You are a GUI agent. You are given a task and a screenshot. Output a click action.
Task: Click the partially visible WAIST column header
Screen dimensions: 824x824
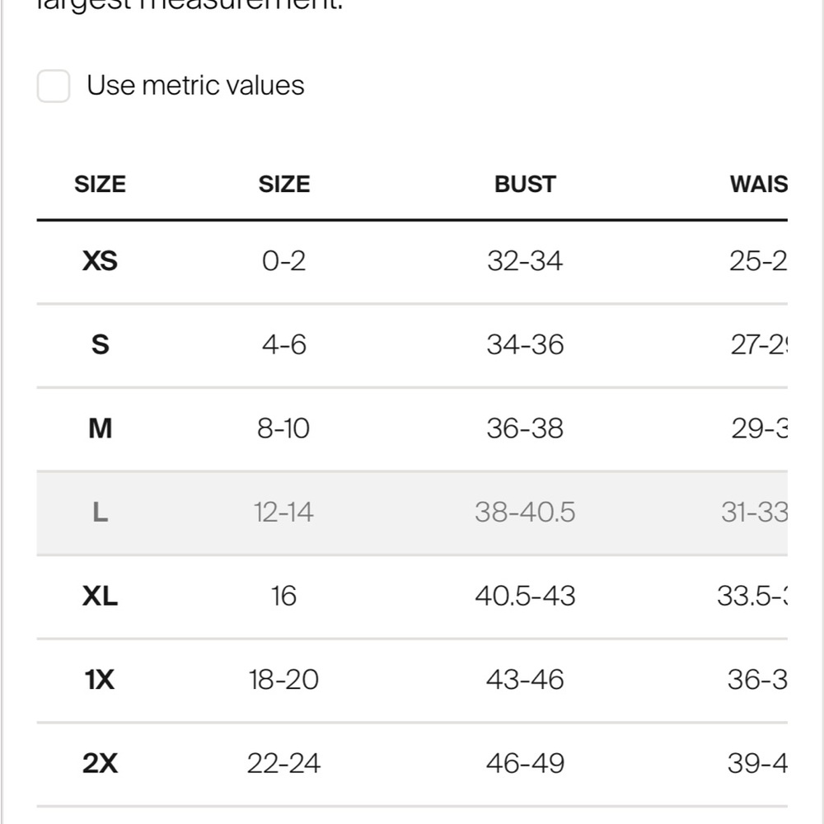(758, 184)
